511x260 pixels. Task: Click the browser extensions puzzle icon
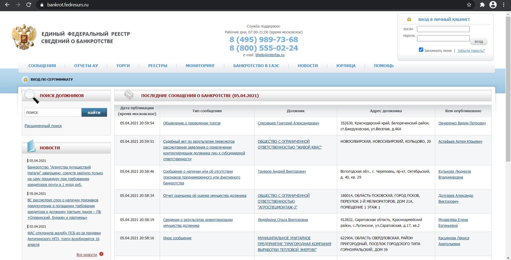click(482, 5)
